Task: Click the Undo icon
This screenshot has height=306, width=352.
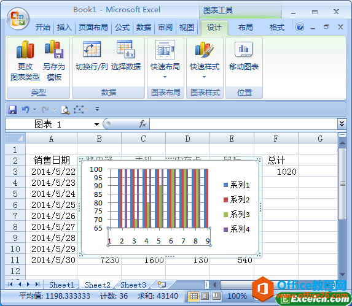Action: [x=26, y=110]
